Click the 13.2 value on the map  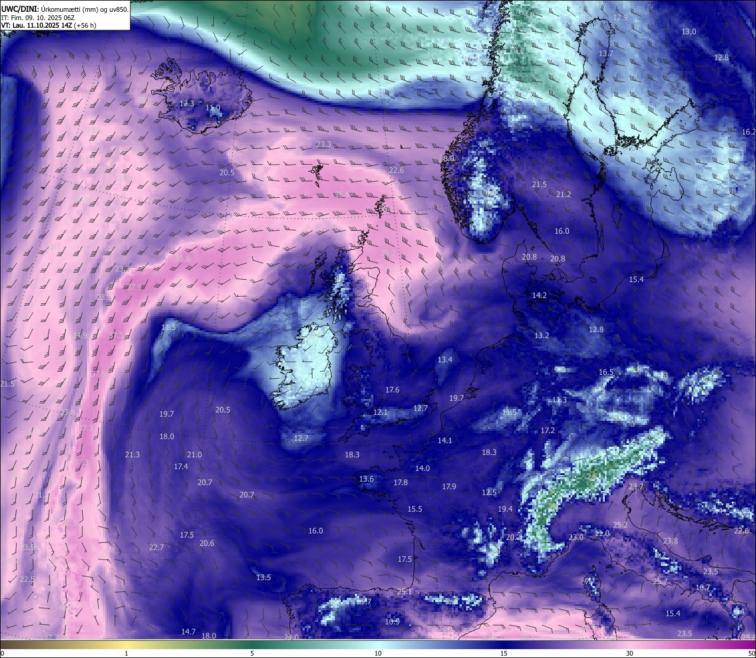coord(542,335)
